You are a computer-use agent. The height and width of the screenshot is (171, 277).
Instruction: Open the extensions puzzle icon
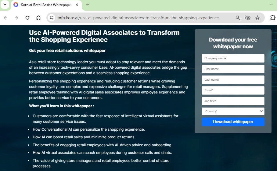[273, 18]
